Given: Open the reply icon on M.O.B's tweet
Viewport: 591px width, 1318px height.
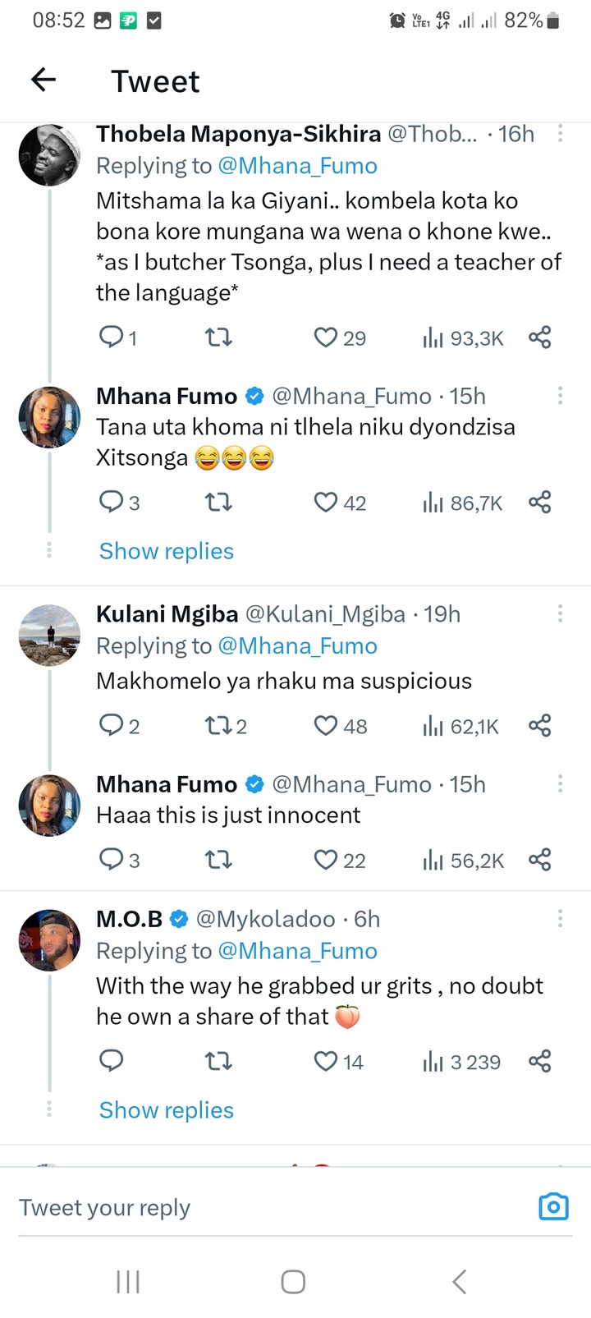Looking at the screenshot, I should 111,1062.
